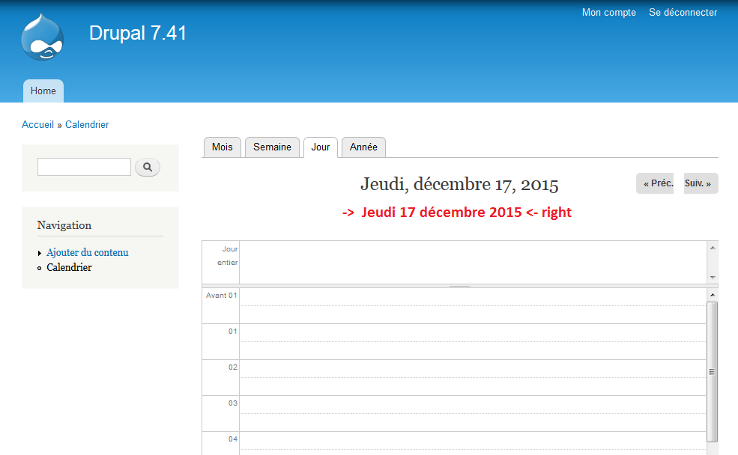This screenshot has height=455, width=738.
Task: Click the up arrow of the hourly grid scrollbar
Action: pos(713,295)
